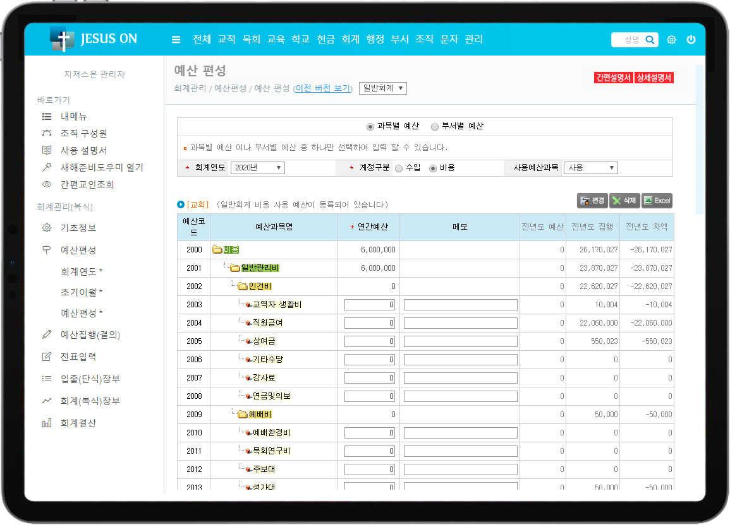Expand the 일반회계 dropdown
730x525 pixels.
click(382, 88)
